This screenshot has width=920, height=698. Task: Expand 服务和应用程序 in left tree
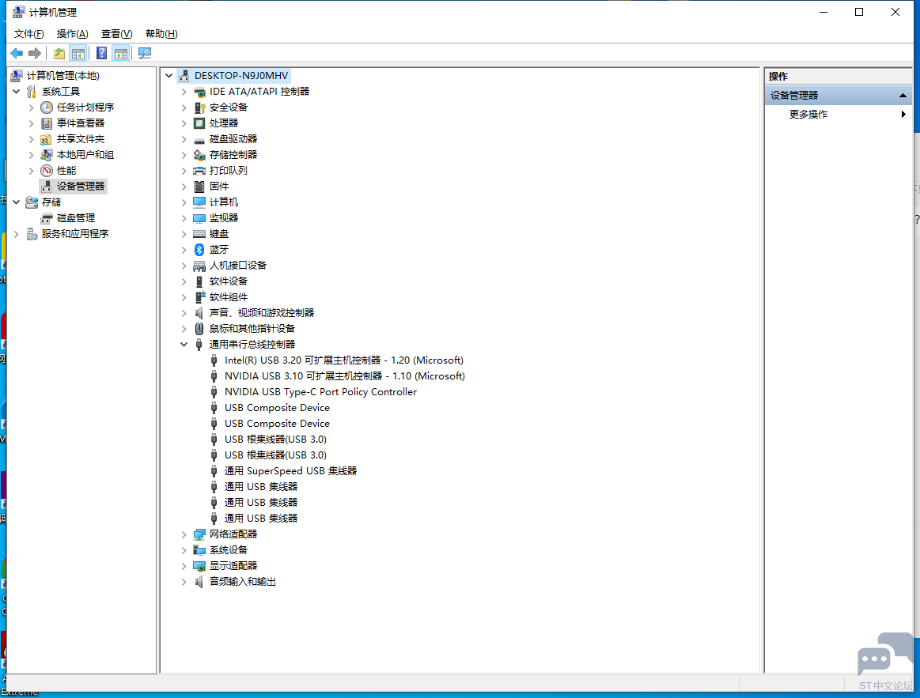(17, 234)
